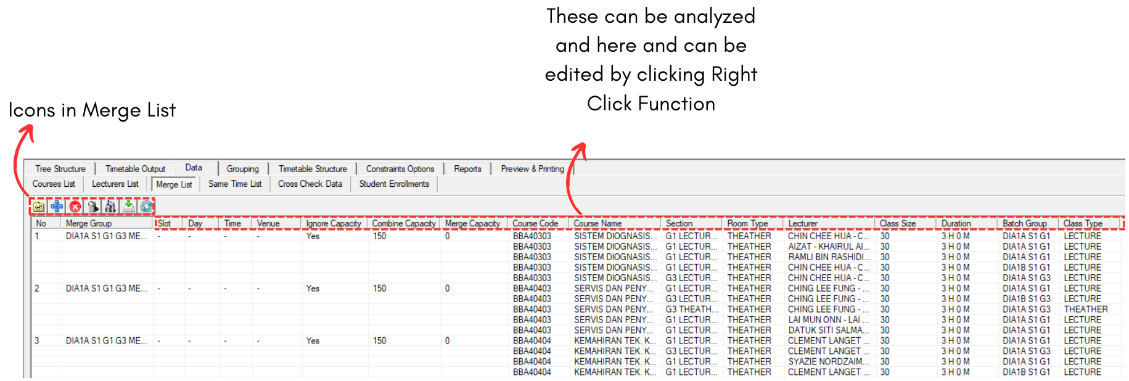The width and height of the screenshot is (1129, 381).
Task: Open the Constraints Options tab
Action: (400, 169)
